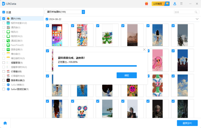Click the search magnifier icon
The height and width of the screenshot is (128, 201).
[196, 12]
